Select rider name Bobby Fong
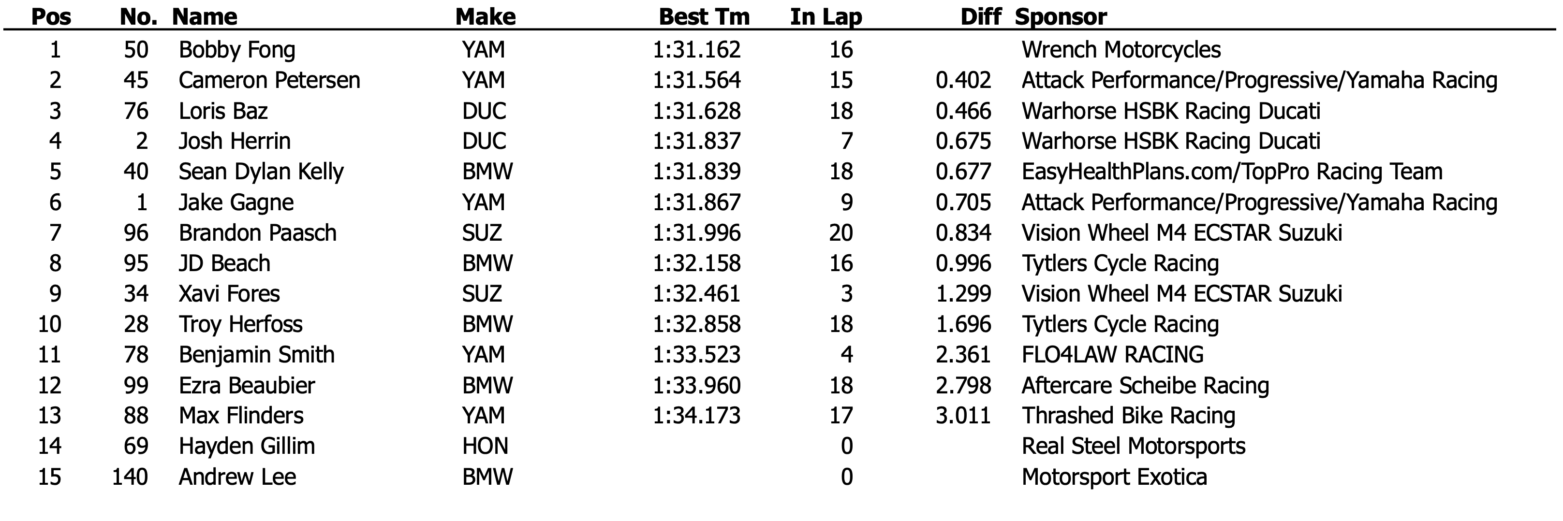This screenshot has height=521, width=1563. [x=236, y=50]
